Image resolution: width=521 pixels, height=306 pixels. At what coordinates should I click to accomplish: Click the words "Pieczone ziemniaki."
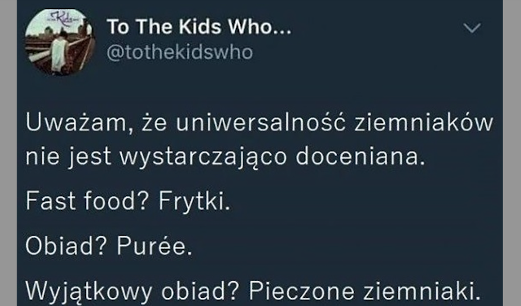click(365, 291)
